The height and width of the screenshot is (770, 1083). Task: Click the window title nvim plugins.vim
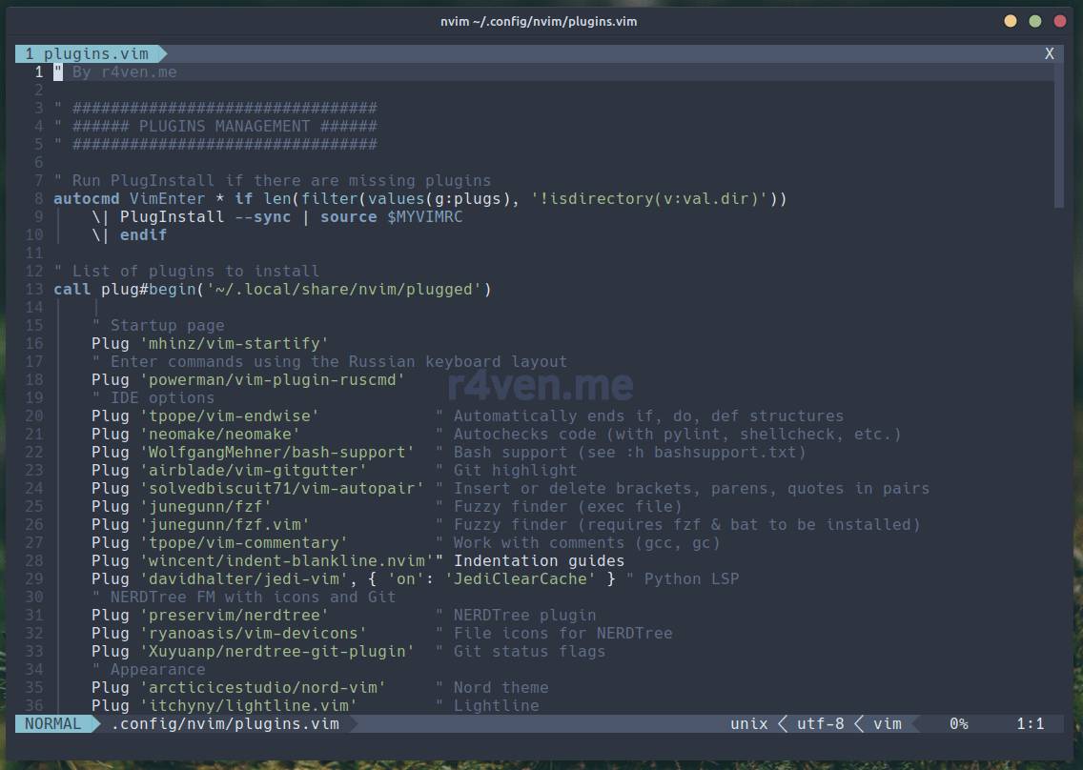541,21
